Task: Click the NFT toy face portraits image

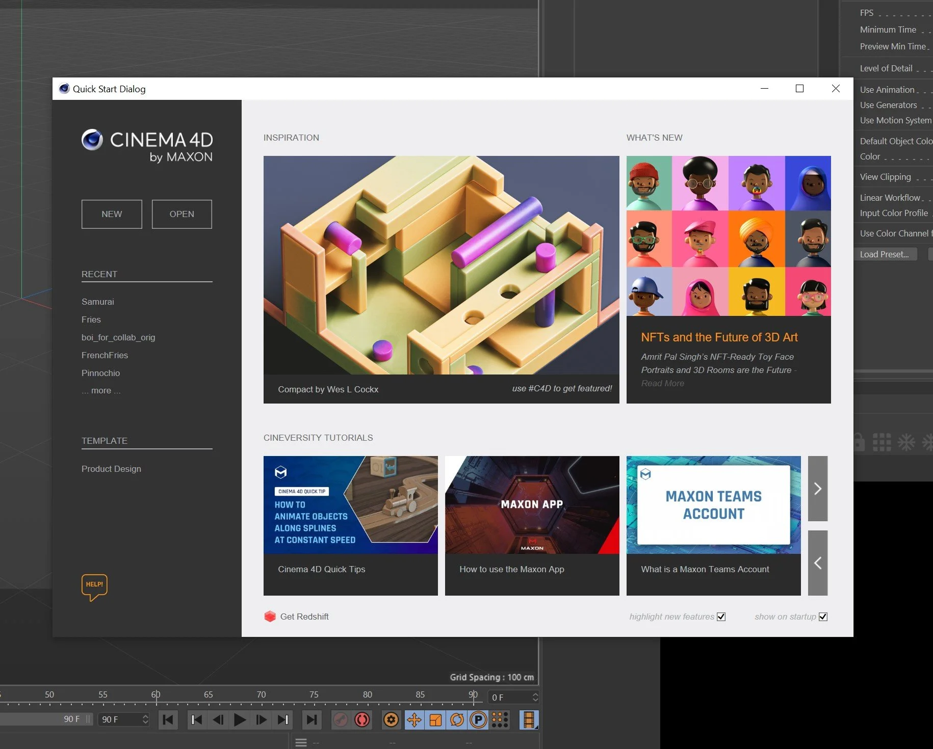Action: [x=729, y=236]
